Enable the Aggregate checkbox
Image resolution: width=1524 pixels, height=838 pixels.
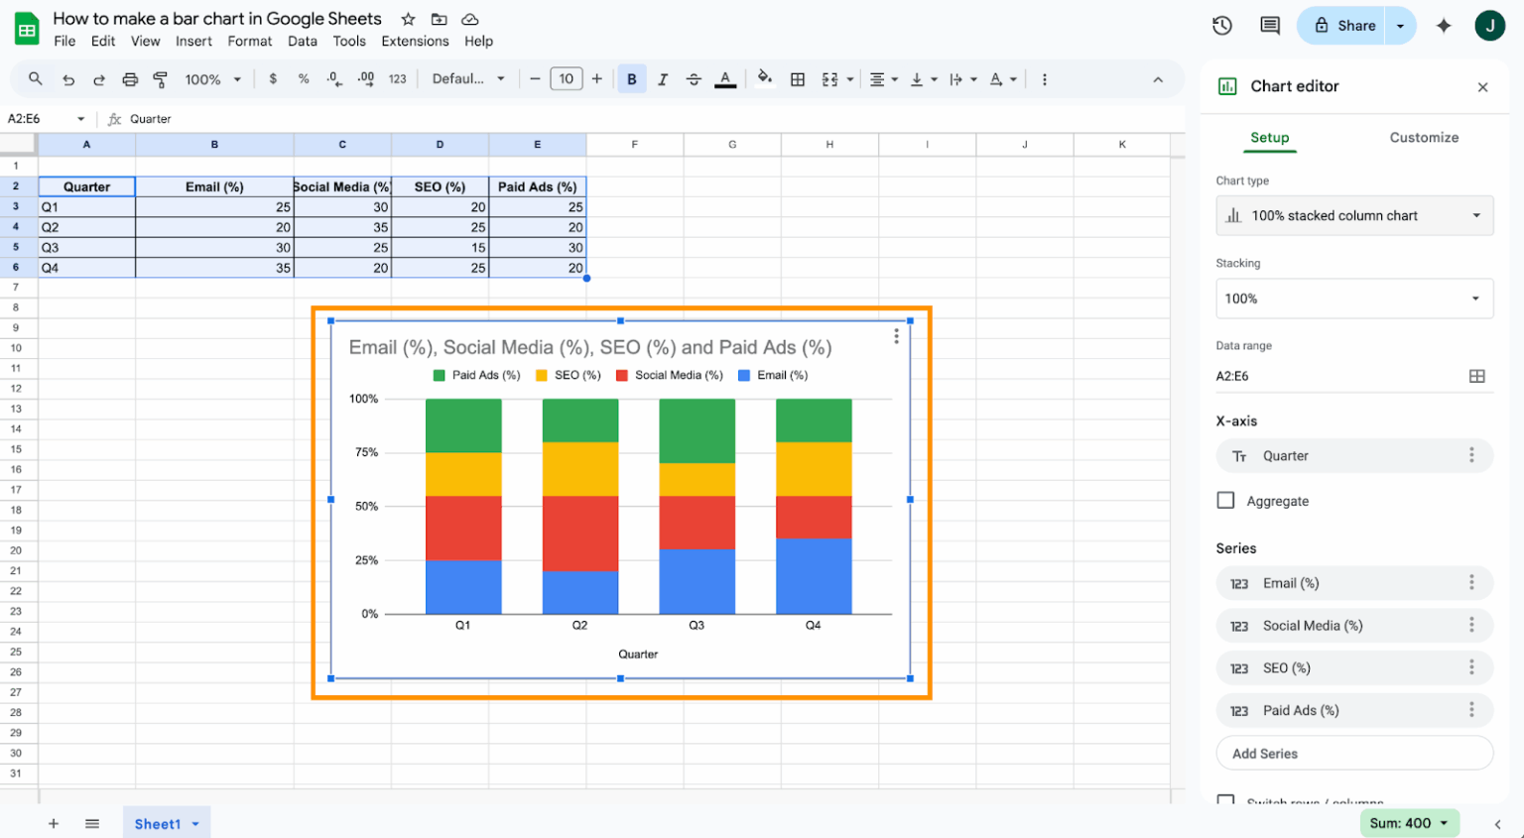coord(1225,500)
